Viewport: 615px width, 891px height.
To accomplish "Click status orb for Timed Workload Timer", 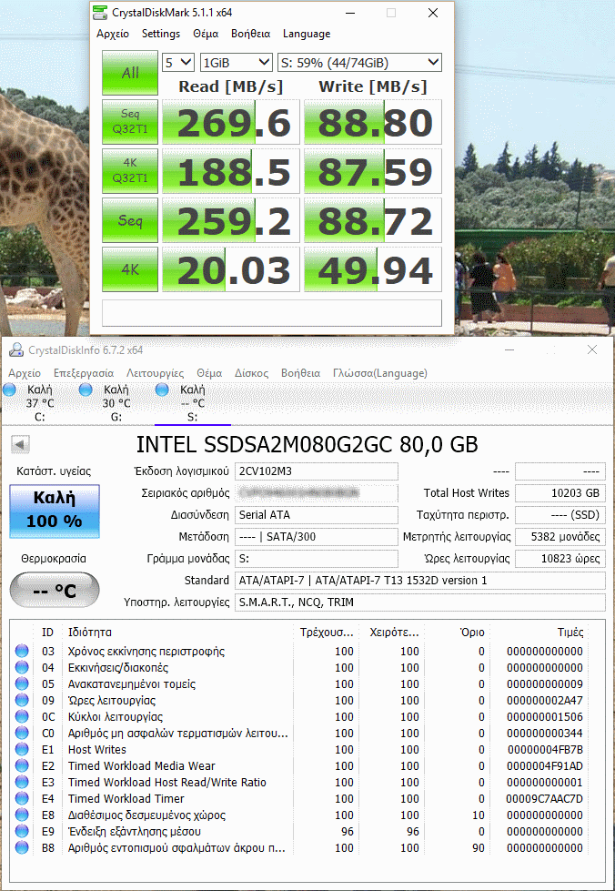I will click(22, 798).
